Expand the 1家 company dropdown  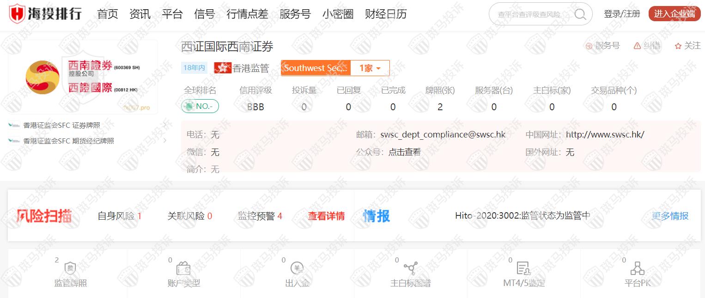[370, 68]
